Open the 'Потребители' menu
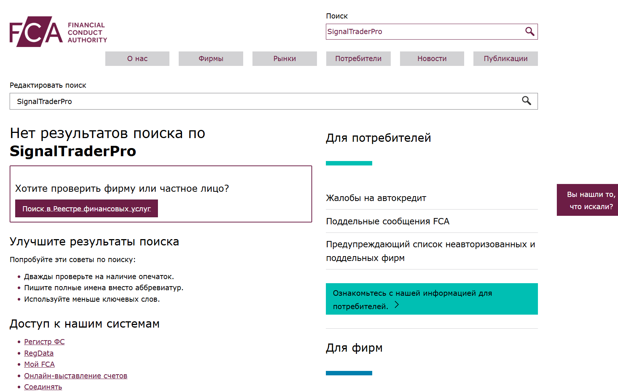Image resolution: width=618 pixels, height=392 pixels. pos(358,58)
